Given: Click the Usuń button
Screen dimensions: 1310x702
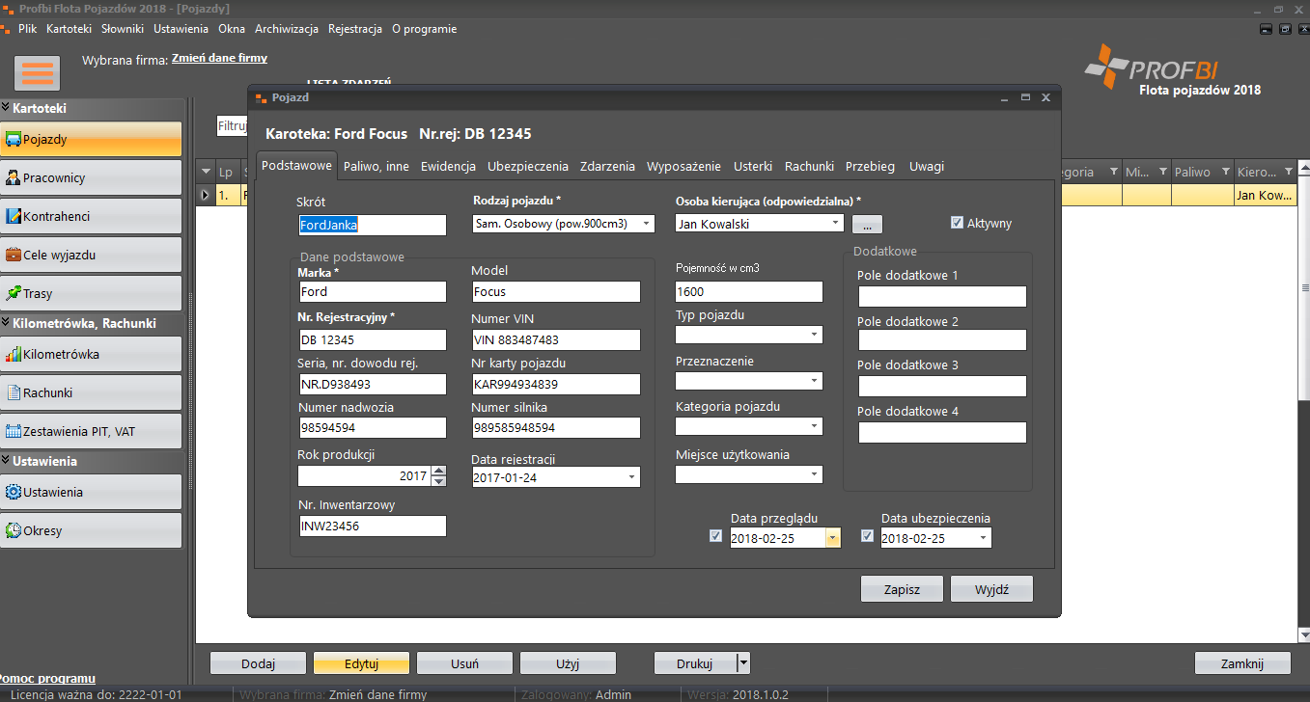Looking at the screenshot, I should coord(464,663).
